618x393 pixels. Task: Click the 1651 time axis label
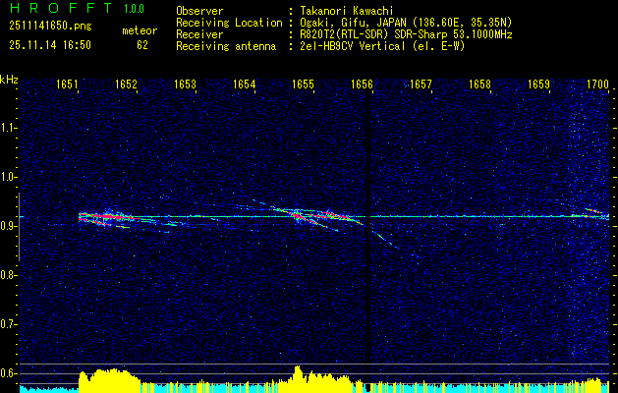tap(67, 84)
